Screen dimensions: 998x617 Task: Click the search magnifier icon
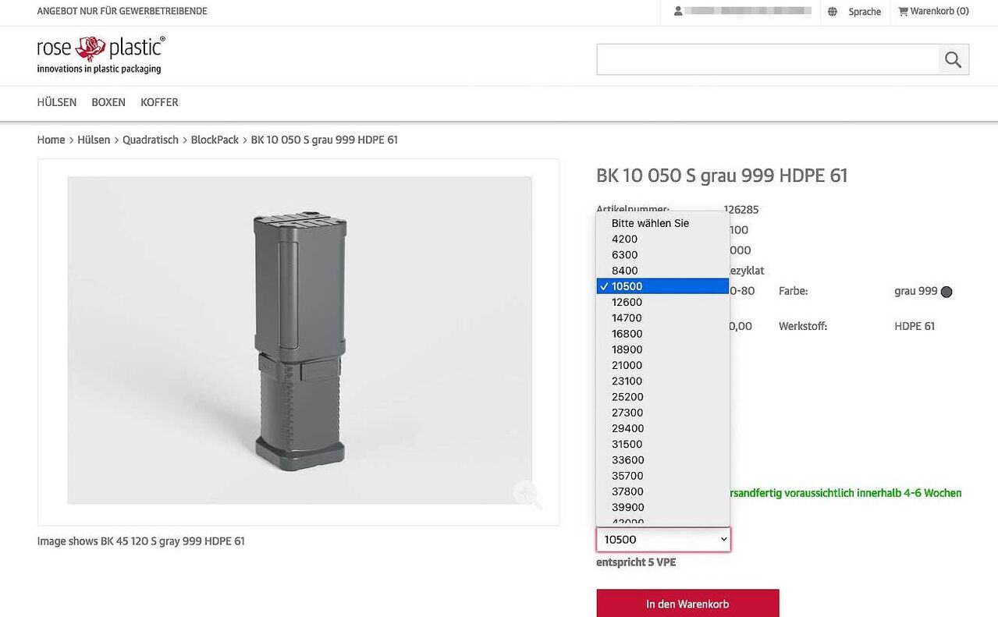pos(953,59)
